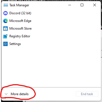This screenshot has width=102, height=102.
Task: Select the Registry Editor row text
Action: [20, 36]
